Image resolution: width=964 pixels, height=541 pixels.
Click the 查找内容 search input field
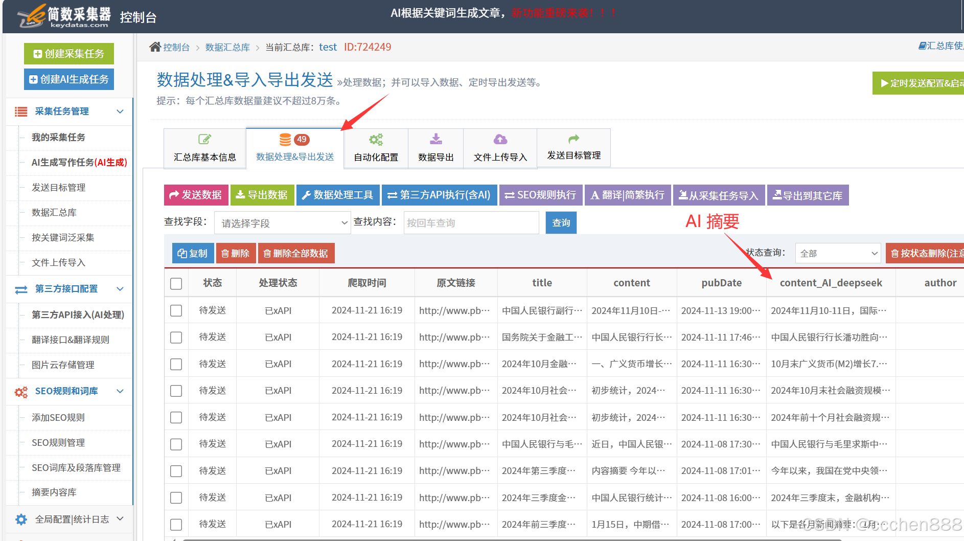[471, 223]
